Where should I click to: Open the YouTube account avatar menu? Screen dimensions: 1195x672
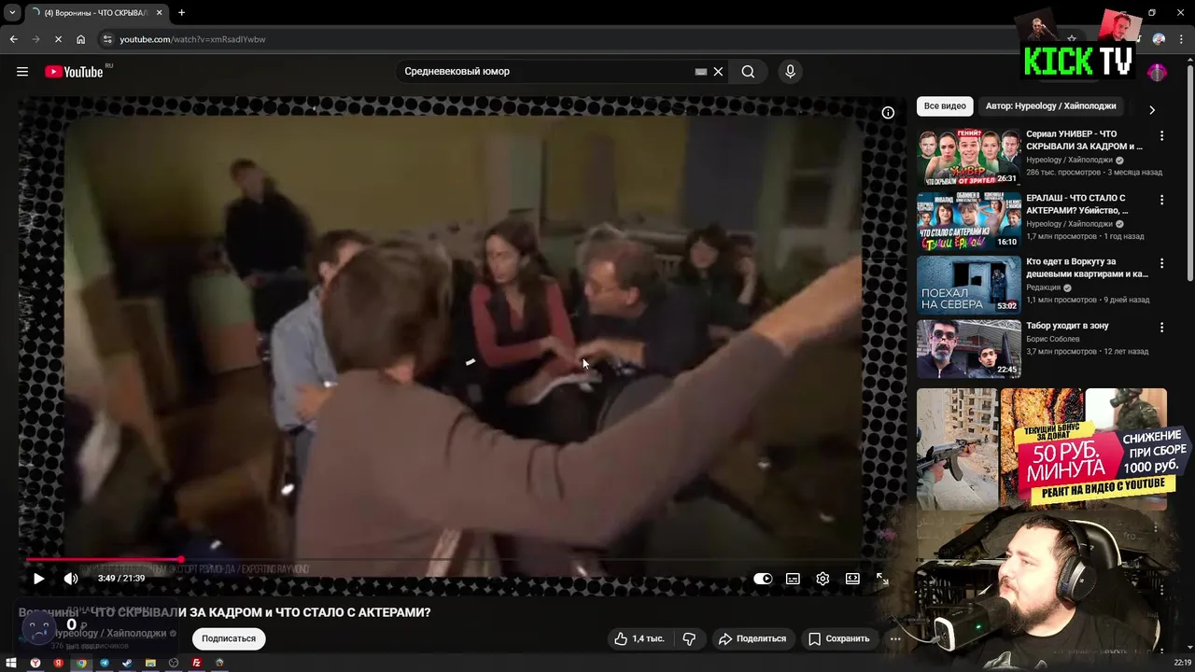[x=1157, y=72]
